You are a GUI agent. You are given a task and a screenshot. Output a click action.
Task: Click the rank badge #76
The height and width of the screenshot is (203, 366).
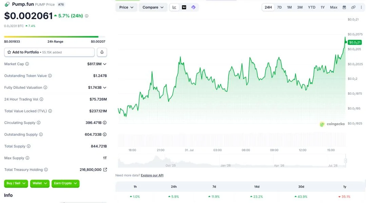point(61,4)
